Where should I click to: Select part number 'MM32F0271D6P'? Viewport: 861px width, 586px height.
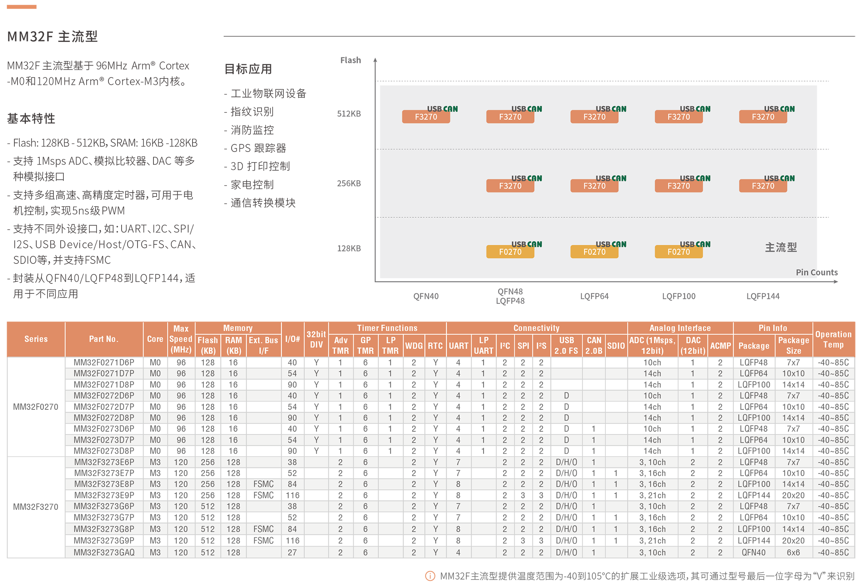click(x=104, y=362)
